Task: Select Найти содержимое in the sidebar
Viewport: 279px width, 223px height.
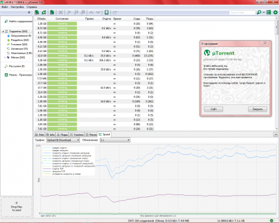Action: click(19, 21)
